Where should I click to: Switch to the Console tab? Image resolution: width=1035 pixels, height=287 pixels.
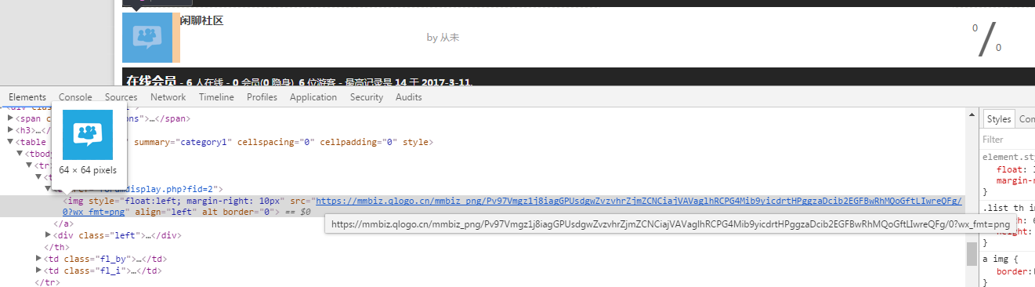75,97
